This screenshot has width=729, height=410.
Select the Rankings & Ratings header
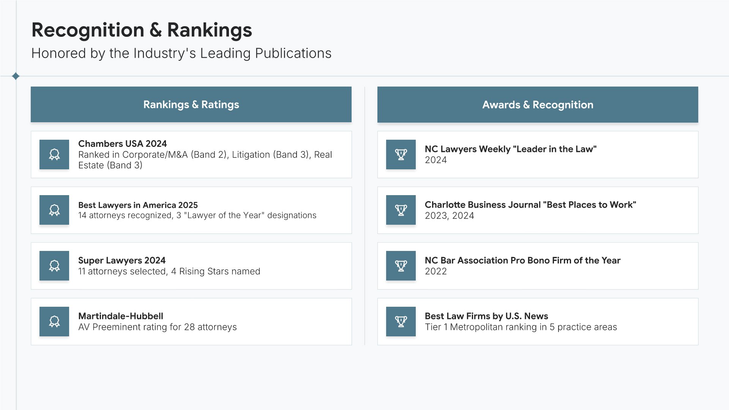(x=191, y=104)
